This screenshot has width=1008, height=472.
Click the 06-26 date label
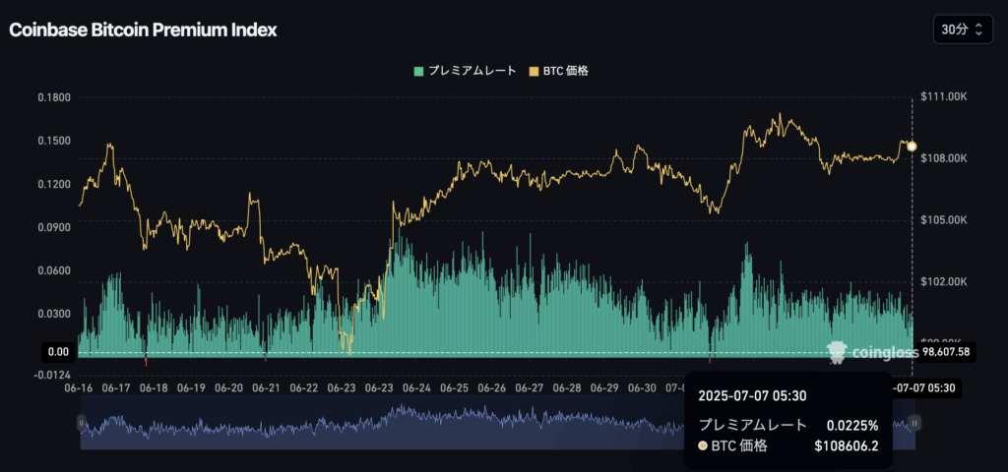[x=492, y=387]
